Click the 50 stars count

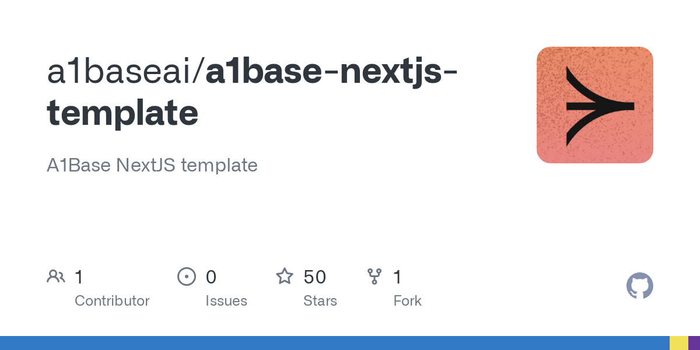[314, 277]
